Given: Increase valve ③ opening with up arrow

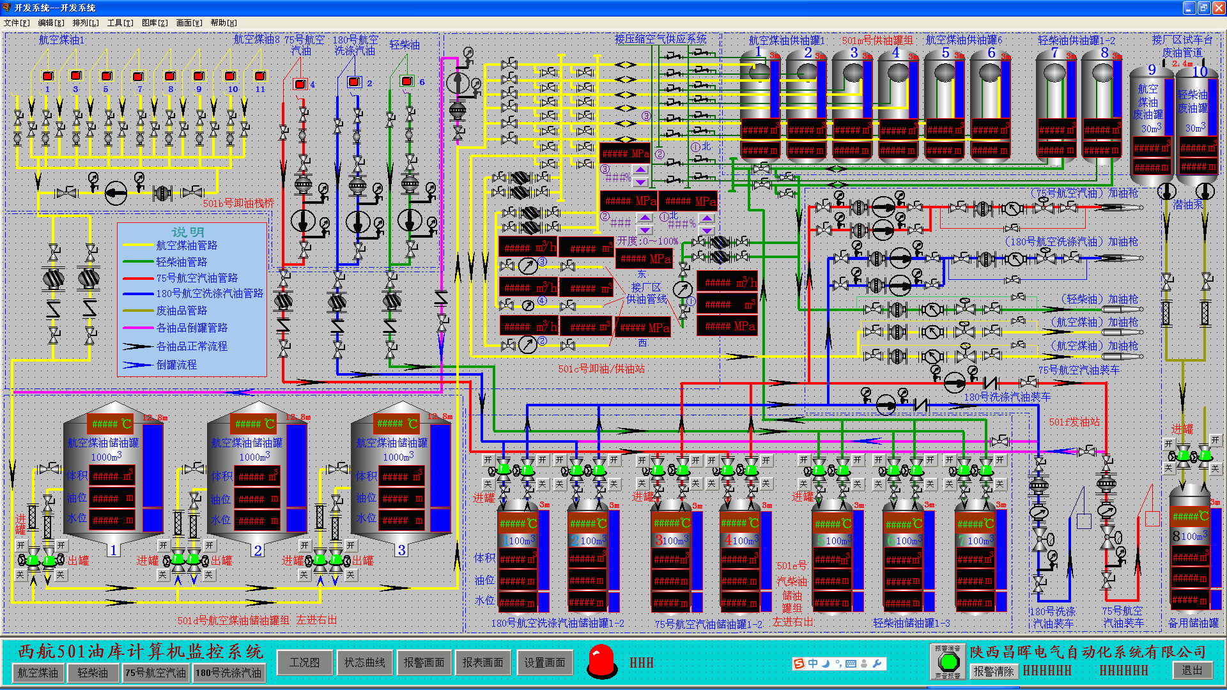Looking at the screenshot, I should (640, 170).
